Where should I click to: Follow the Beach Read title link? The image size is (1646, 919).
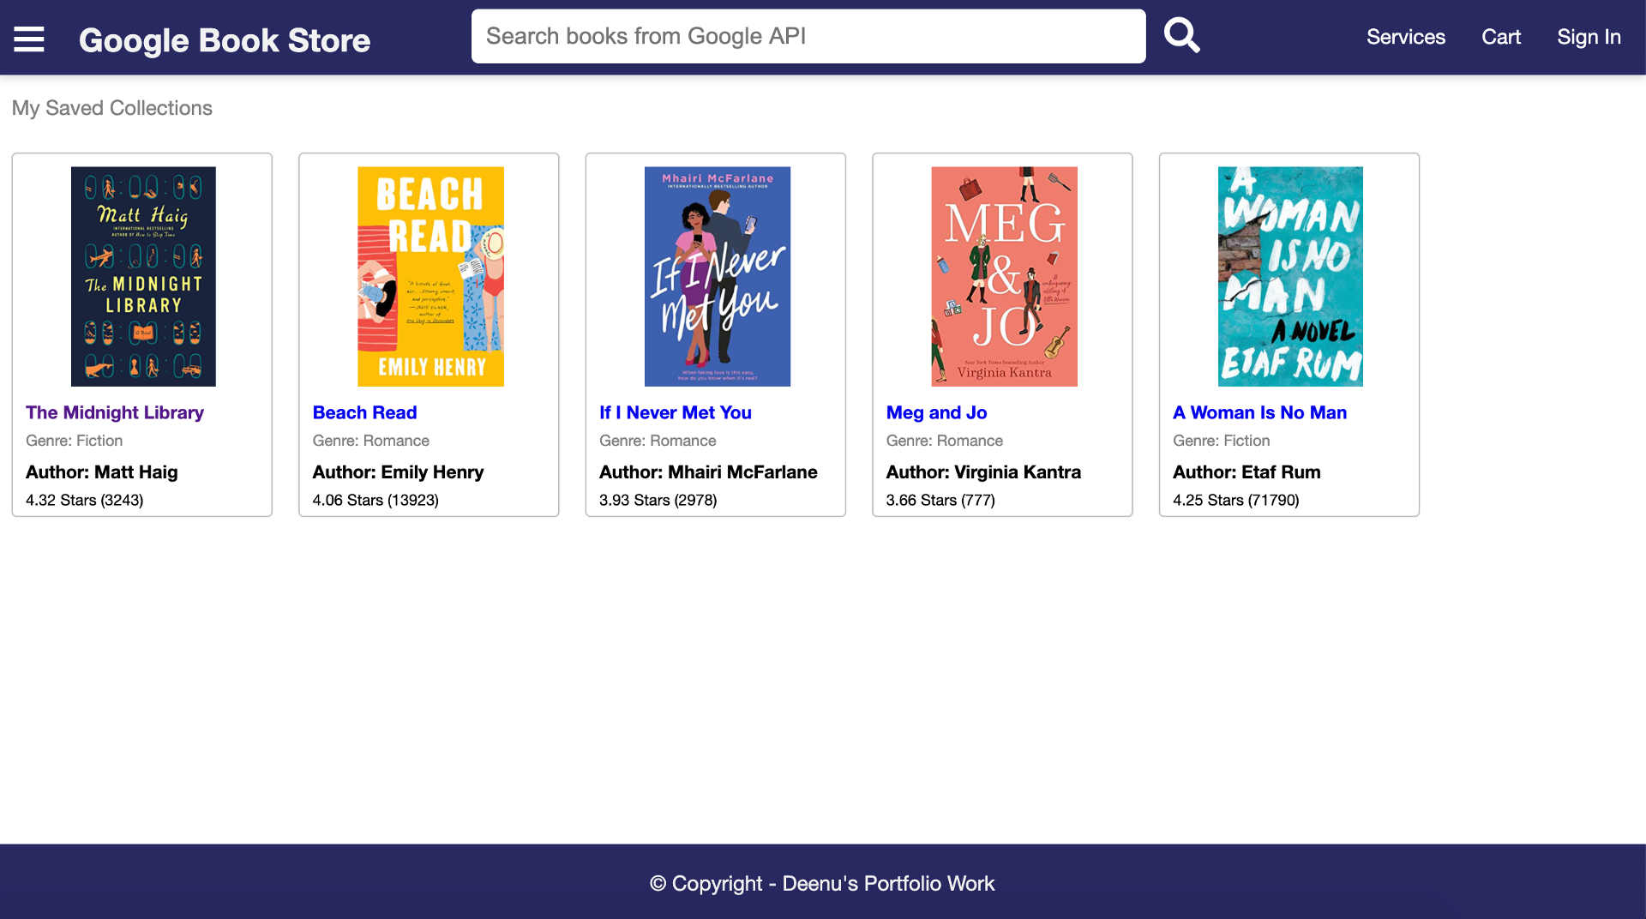(364, 412)
